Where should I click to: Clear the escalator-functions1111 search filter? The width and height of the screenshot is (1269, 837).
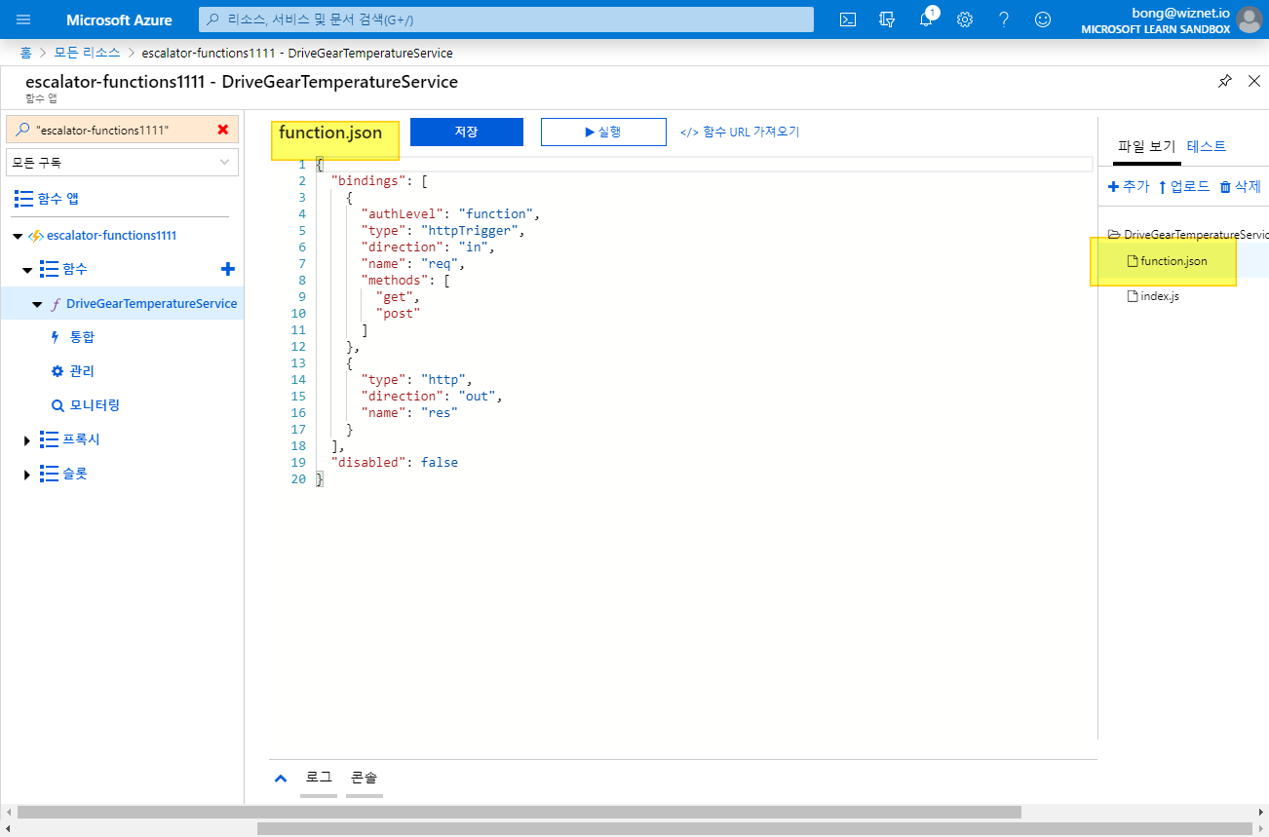(223, 130)
